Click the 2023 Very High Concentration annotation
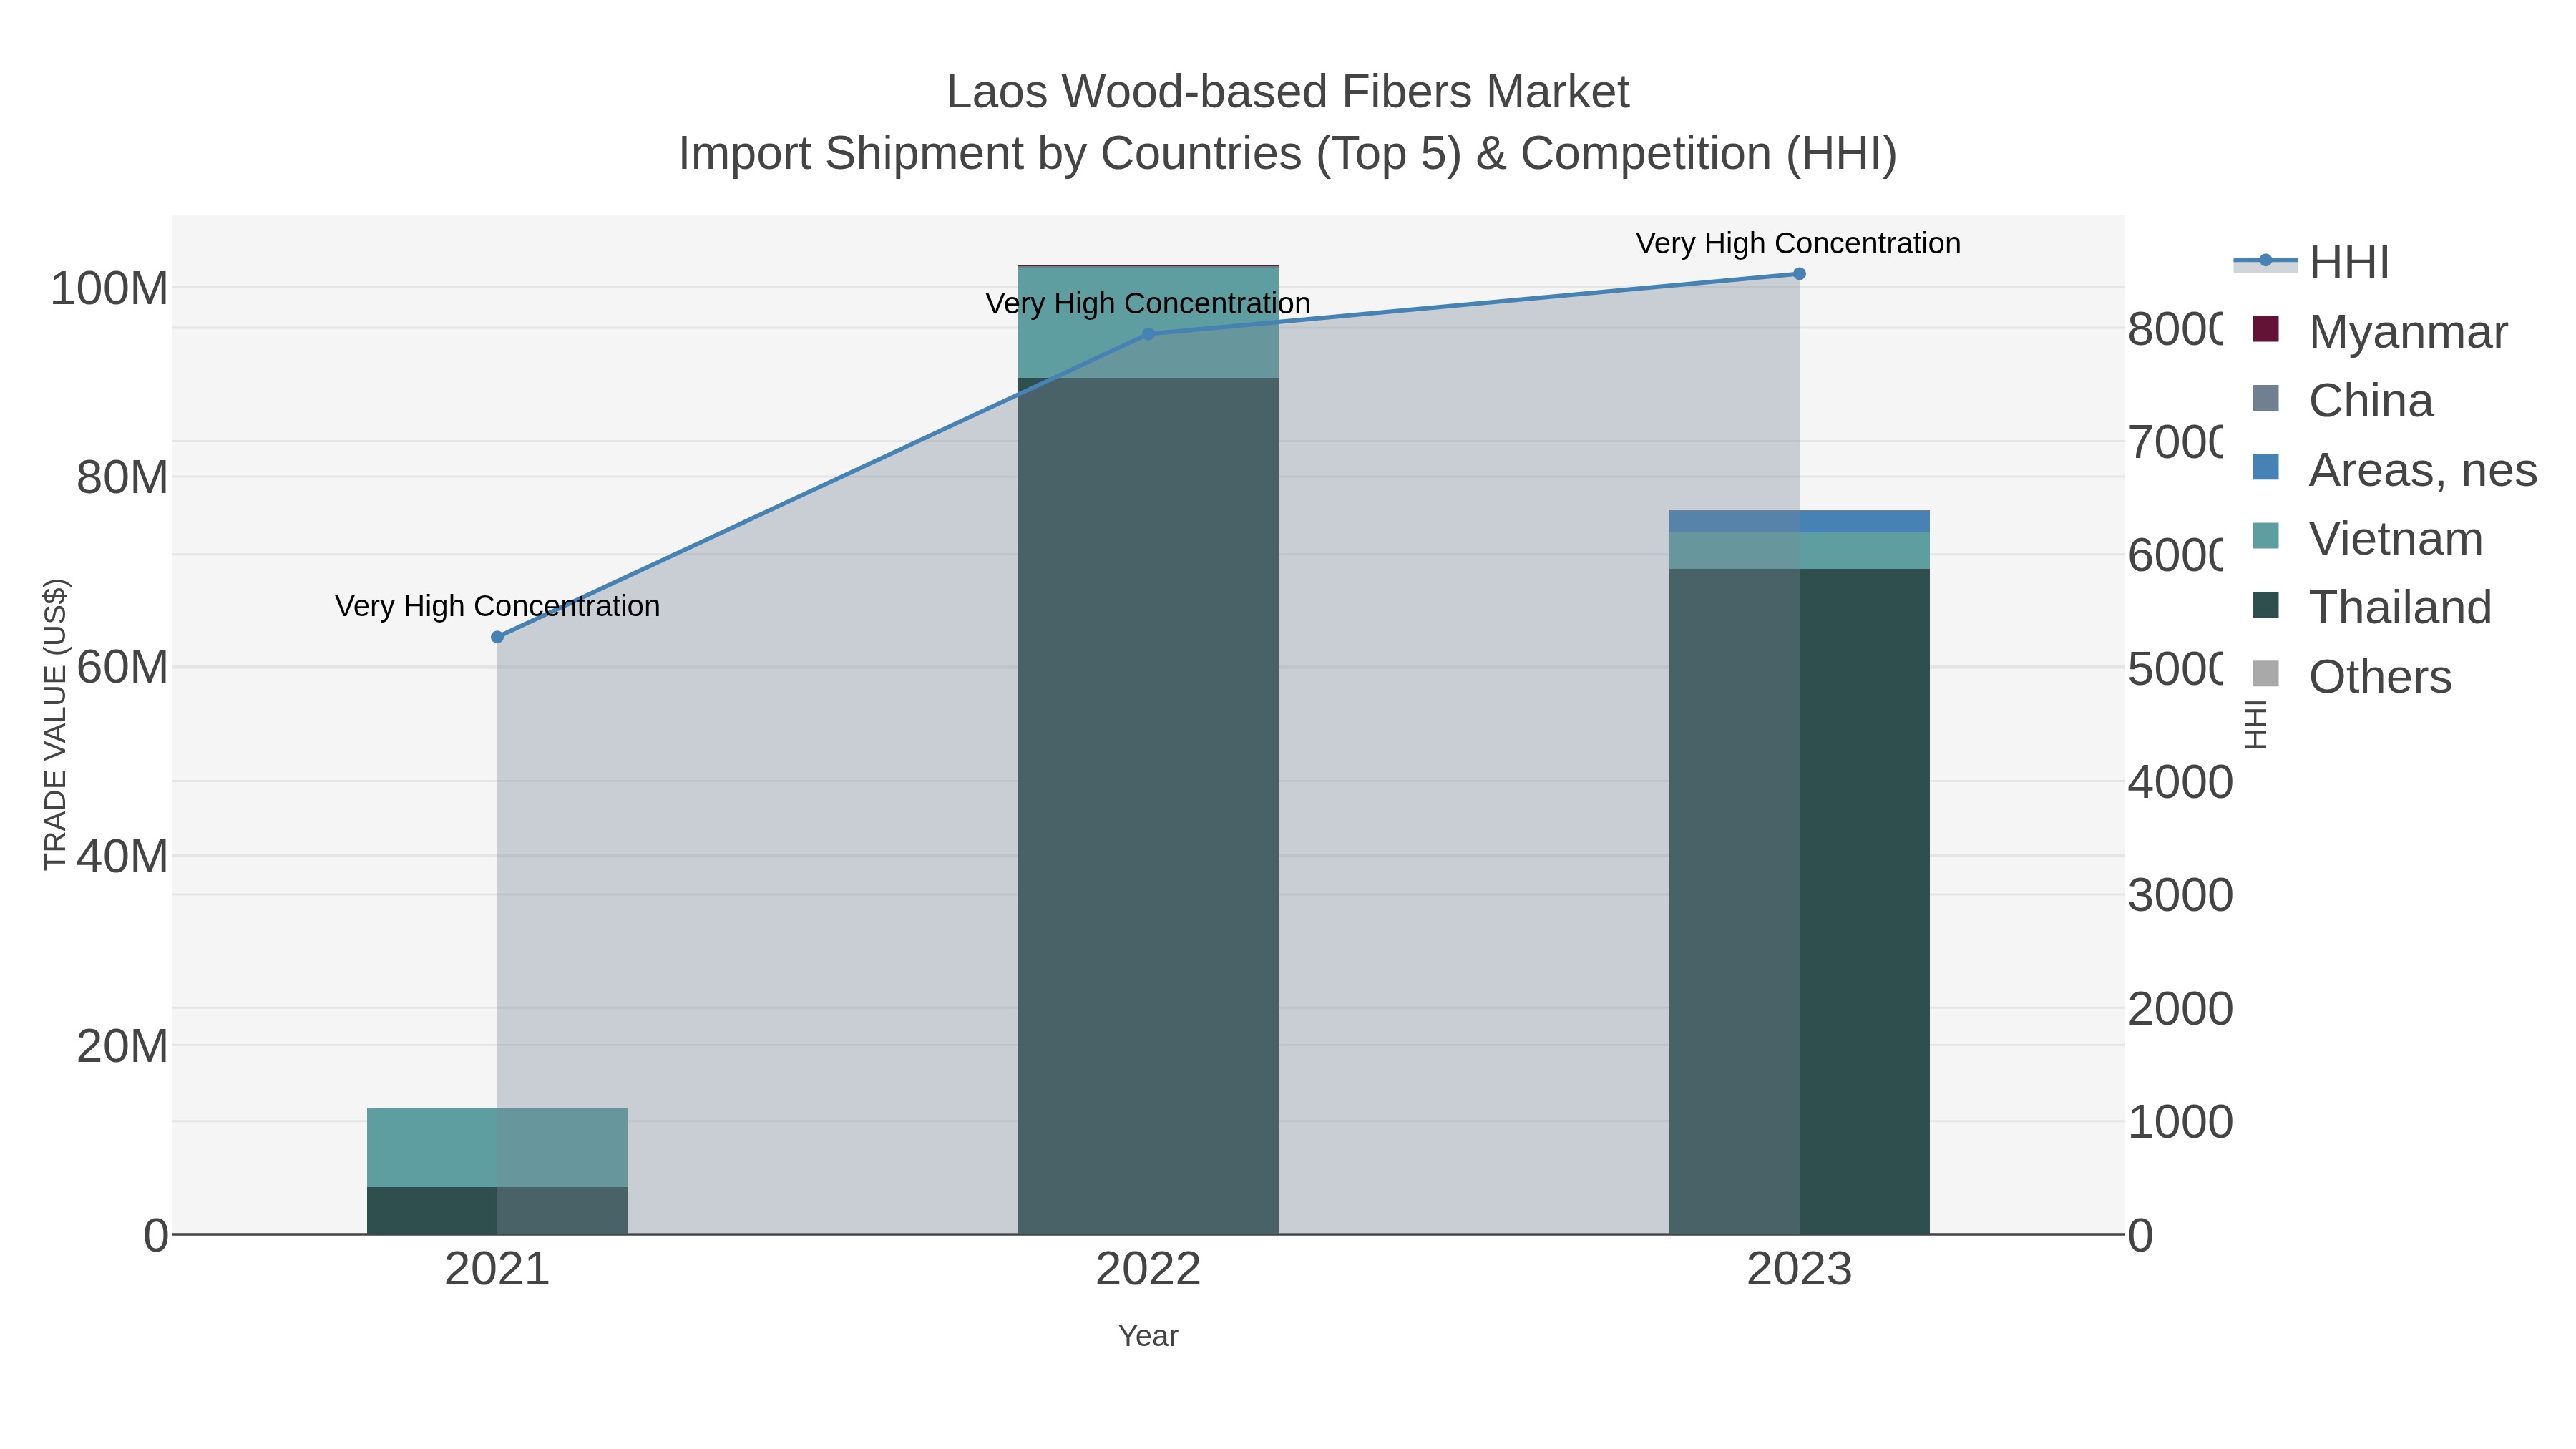The image size is (2576, 1449). pyautogui.click(x=1798, y=243)
